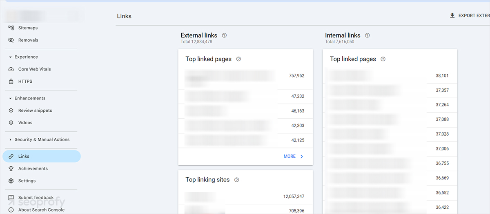
Task: Select the external page row with 47,232 links
Action: click(x=245, y=97)
